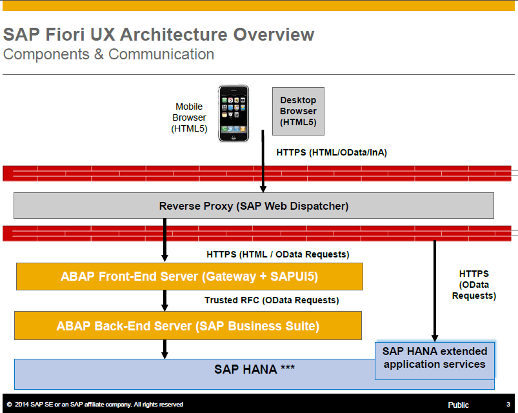Screen dimensions: 518x413
Task: Select the arrow labeled HTTPS (HTML/OData/InA)
Action: pos(263,161)
